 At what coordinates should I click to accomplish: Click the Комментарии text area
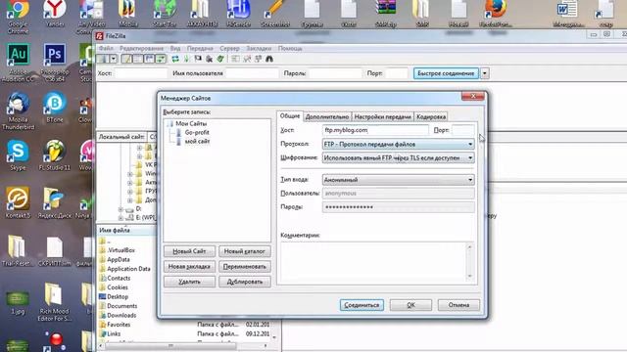(x=377, y=262)
